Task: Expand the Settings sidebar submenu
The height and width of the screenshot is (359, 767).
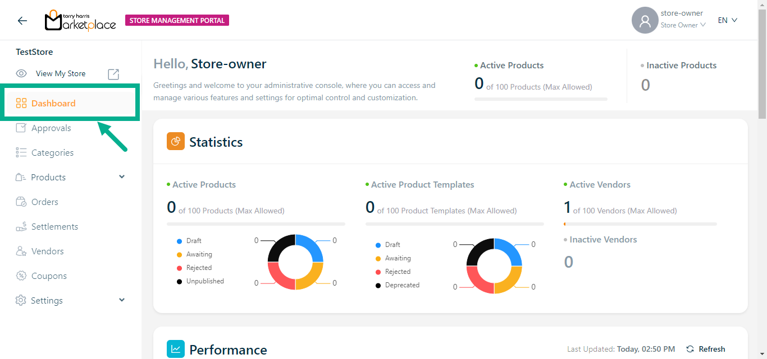Action: 122,300
